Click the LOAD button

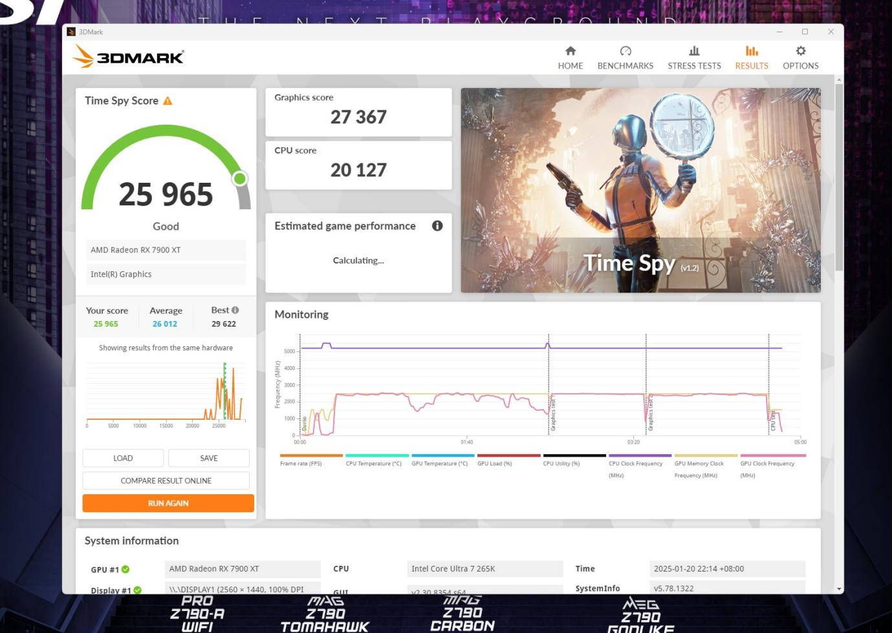coord(123,458)
